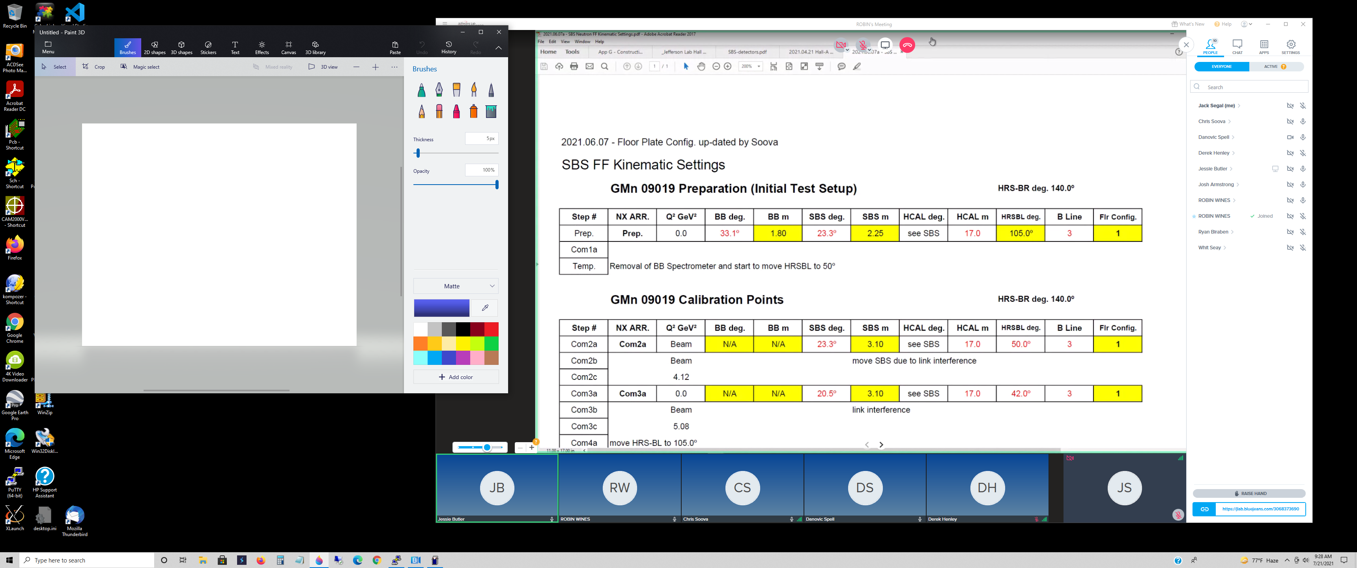This screenshot has height=568, width=1357.
Task: Select the Crayon brush
Action: tap(456, 111)
